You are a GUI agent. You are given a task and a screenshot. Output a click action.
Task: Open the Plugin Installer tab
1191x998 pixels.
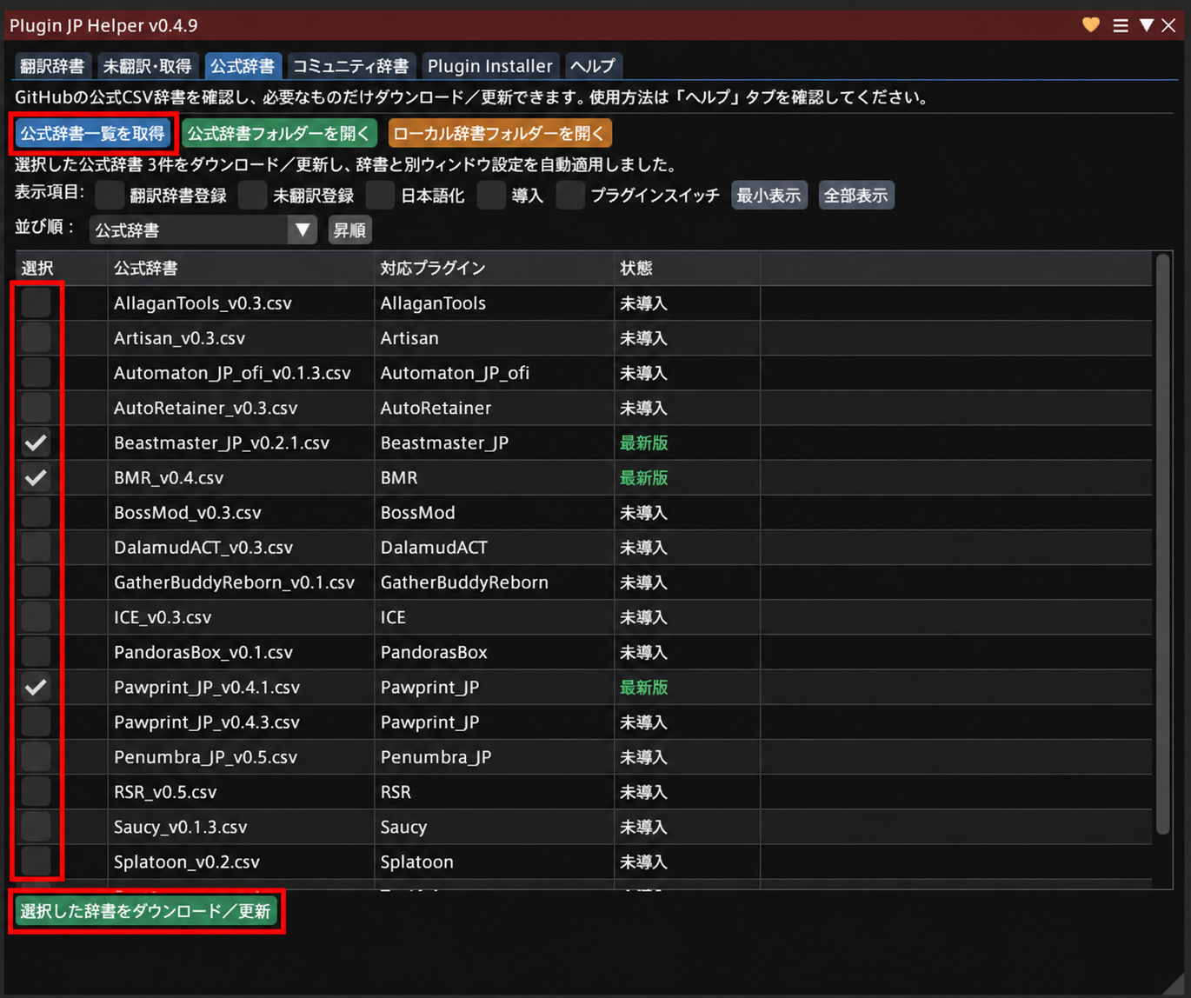pyautogui.click(x=489, y=66)
